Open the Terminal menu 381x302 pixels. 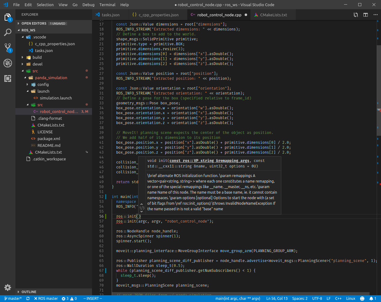click(x=107, y=5)
